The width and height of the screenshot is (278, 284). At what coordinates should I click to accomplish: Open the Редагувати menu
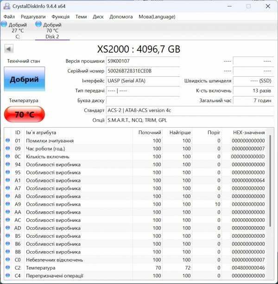(x=33, y=17)
